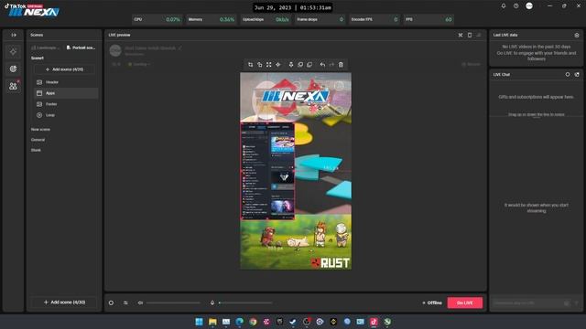This screenshot has width=586, height=329.
Task: Select the Header source
Action: (x=66, y=82)
